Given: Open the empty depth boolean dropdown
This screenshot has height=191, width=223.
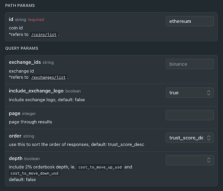Looking at the screenshot, I should coord(189,160).
